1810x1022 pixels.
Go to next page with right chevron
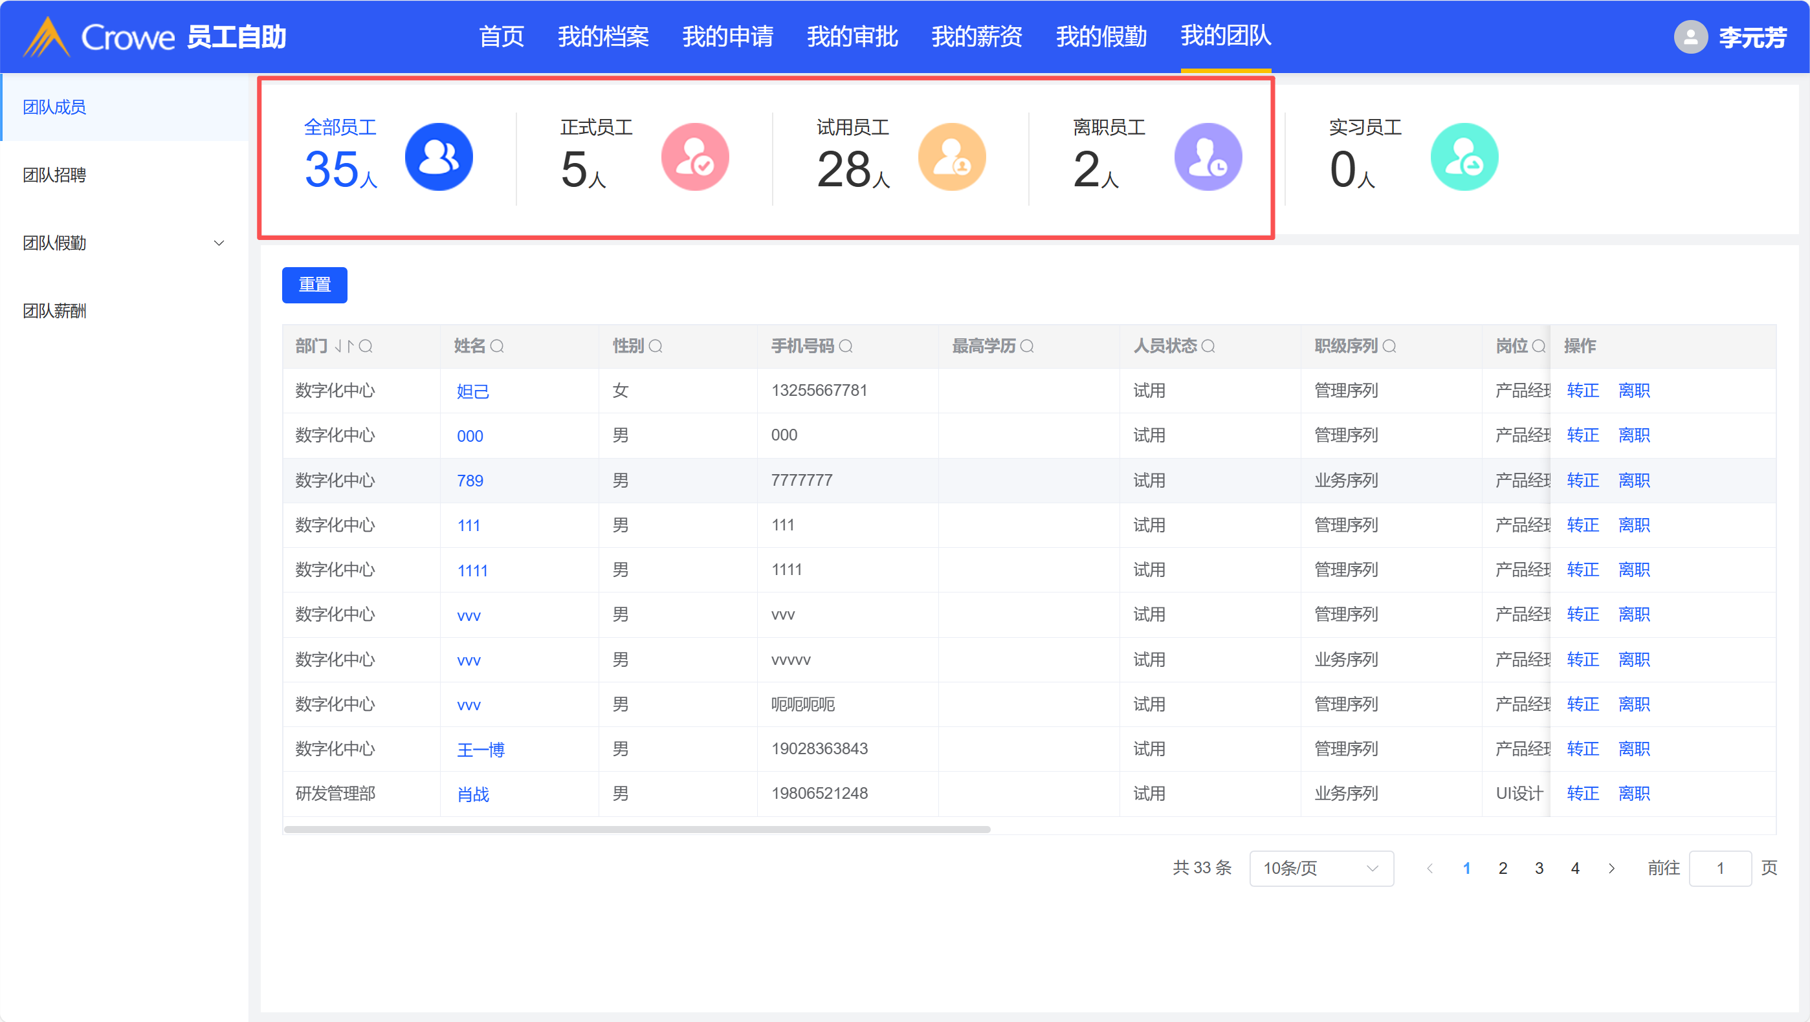click(x=1611, y=869)
